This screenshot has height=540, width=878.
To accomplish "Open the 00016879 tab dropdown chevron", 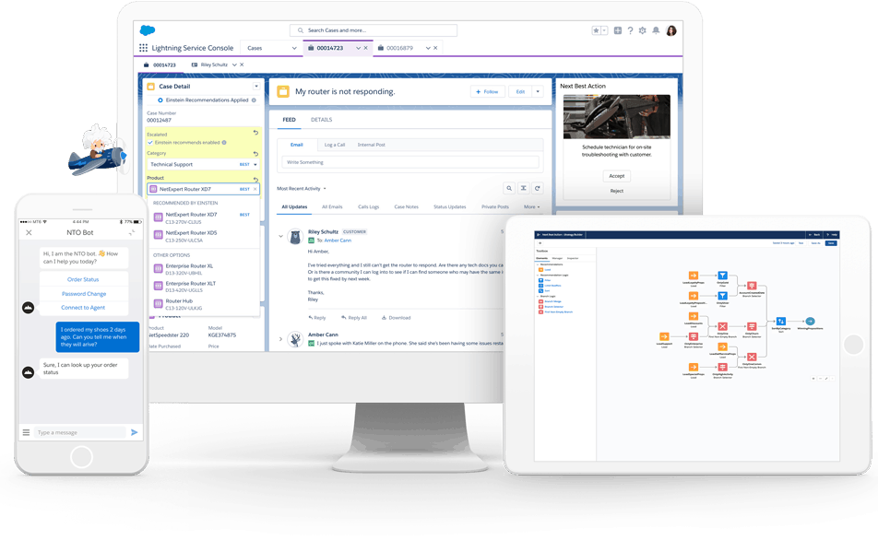I will pyautogui.click(x=428, y=48).
